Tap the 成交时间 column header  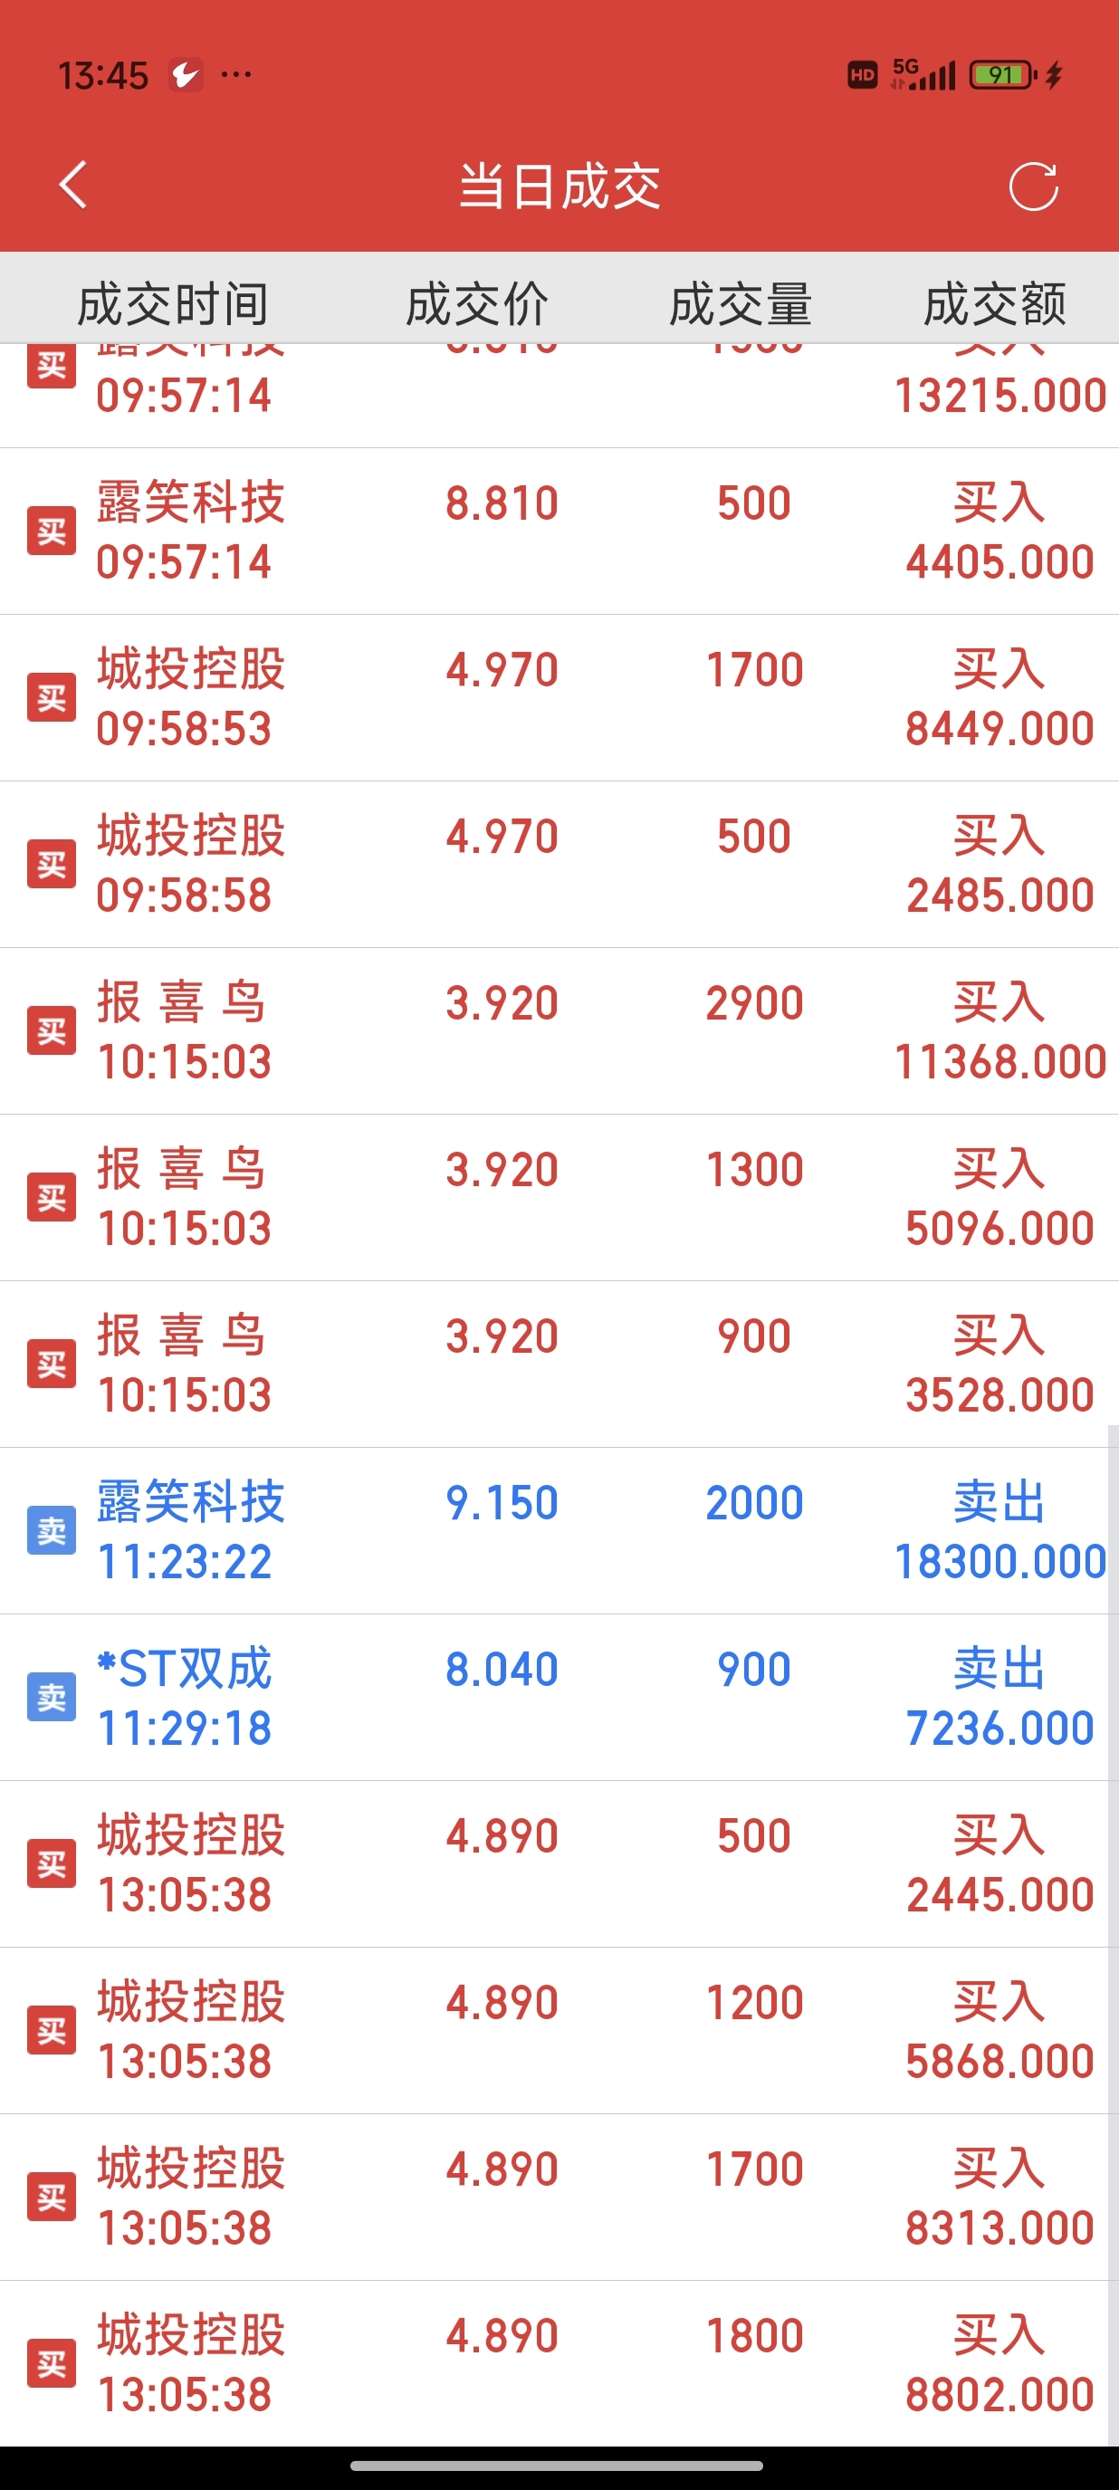[173, 304]
